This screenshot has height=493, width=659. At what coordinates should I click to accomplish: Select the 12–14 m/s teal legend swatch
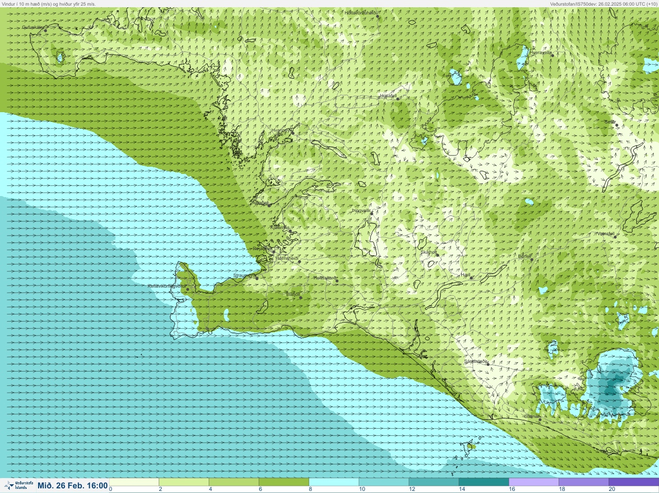pos(433,482)
